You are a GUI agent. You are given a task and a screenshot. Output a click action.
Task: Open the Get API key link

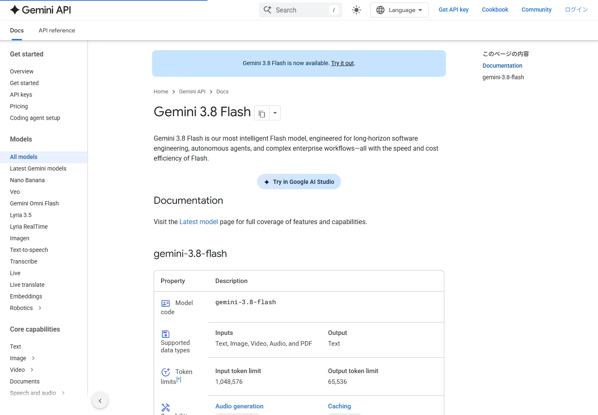(453, 10)
